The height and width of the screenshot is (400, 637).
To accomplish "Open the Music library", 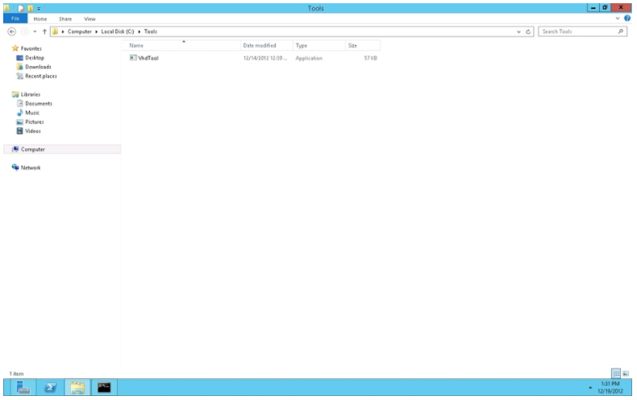I will pos(32,113).
